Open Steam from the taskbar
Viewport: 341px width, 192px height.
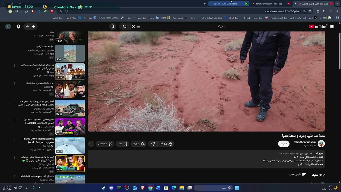point(103,188)
